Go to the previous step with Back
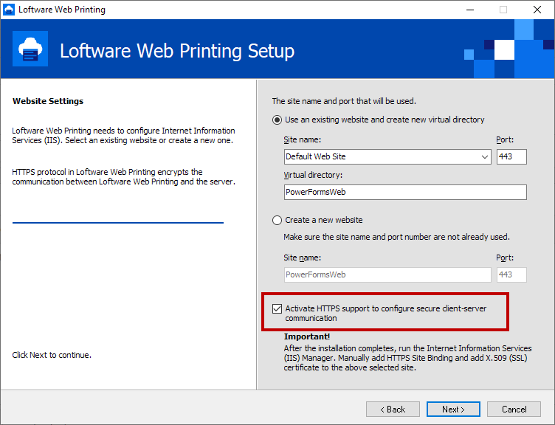Screen dimensions: 555x425 coord(393,410)
